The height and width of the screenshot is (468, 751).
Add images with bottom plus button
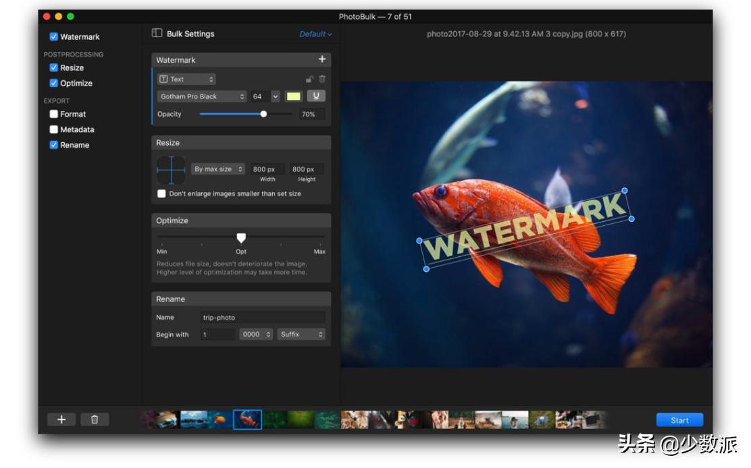[61, 419]
